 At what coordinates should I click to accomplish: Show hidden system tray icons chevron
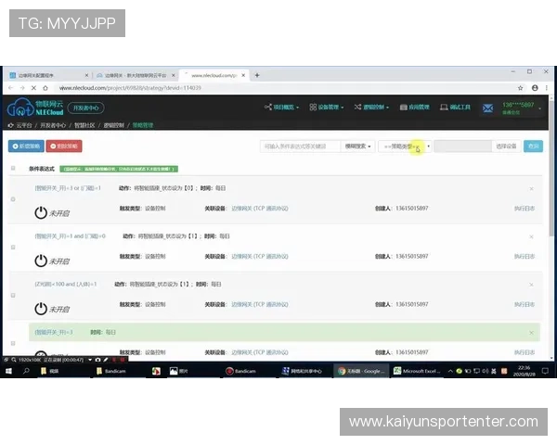coord(450,371)
